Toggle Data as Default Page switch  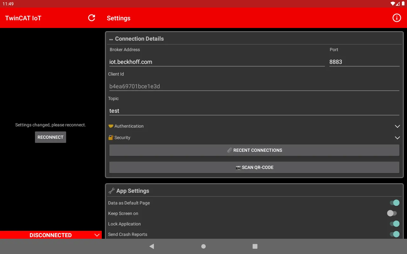tap(395, 203)
